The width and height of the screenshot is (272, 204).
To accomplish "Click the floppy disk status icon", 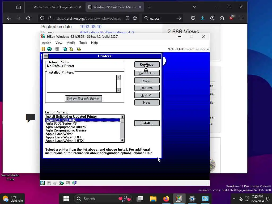I will 42,183.
